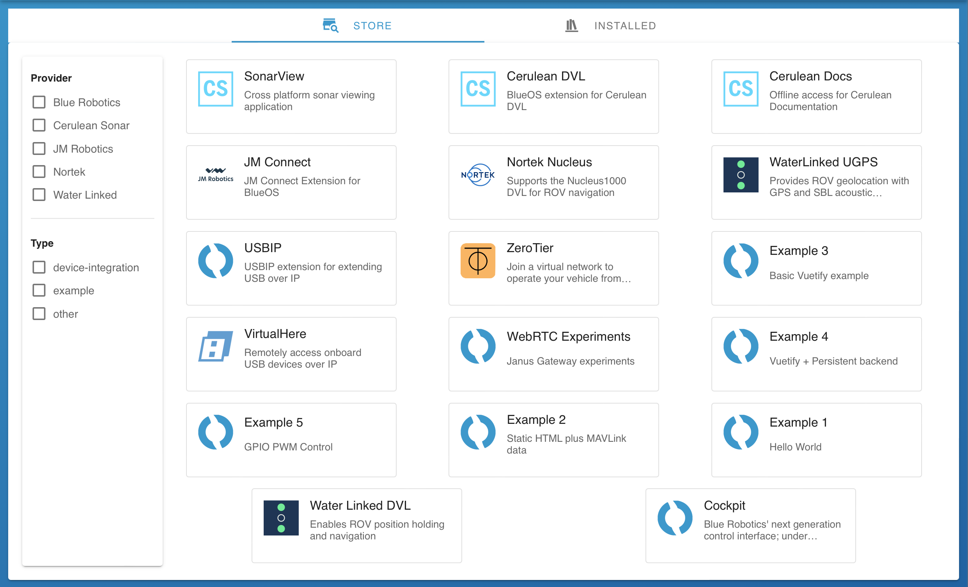Image resolution: width=968 pixels, height=587 pixels.
Task: Click the ZeroTier title text
Action: point(530,248)
